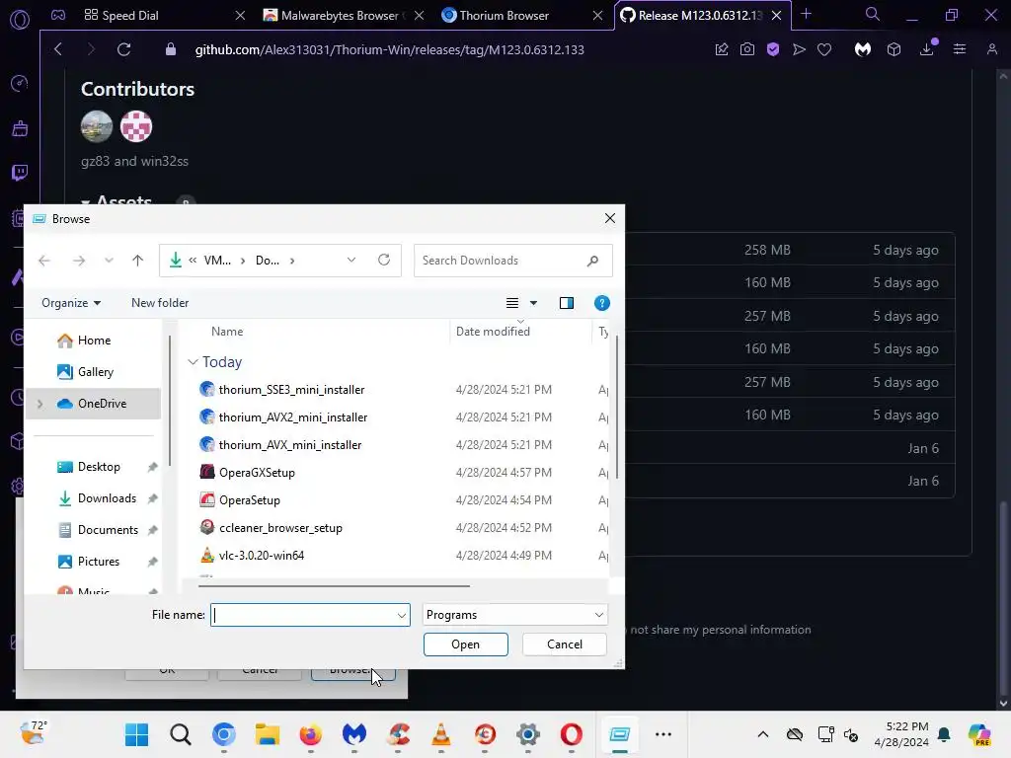Open the Programs file type dropdown

pyautogui.click(x=514, y=615)
